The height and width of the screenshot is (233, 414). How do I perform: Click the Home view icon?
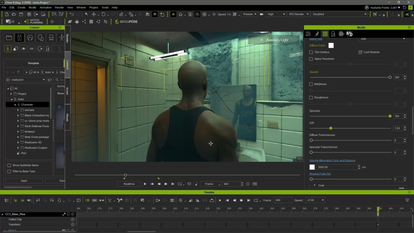point(181,14)
